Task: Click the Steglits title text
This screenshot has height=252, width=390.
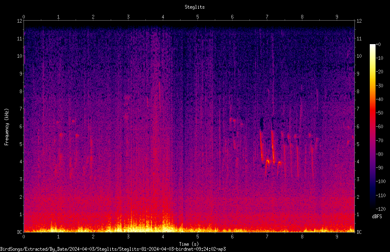Action: point(195,7)
